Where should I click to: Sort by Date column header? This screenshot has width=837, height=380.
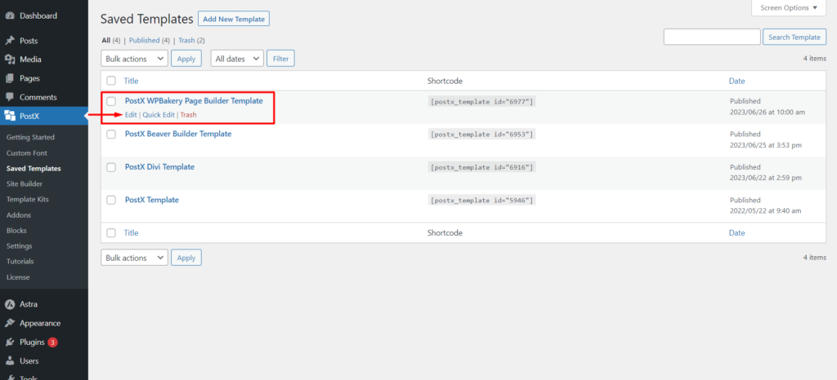click(x=736, y=81)
